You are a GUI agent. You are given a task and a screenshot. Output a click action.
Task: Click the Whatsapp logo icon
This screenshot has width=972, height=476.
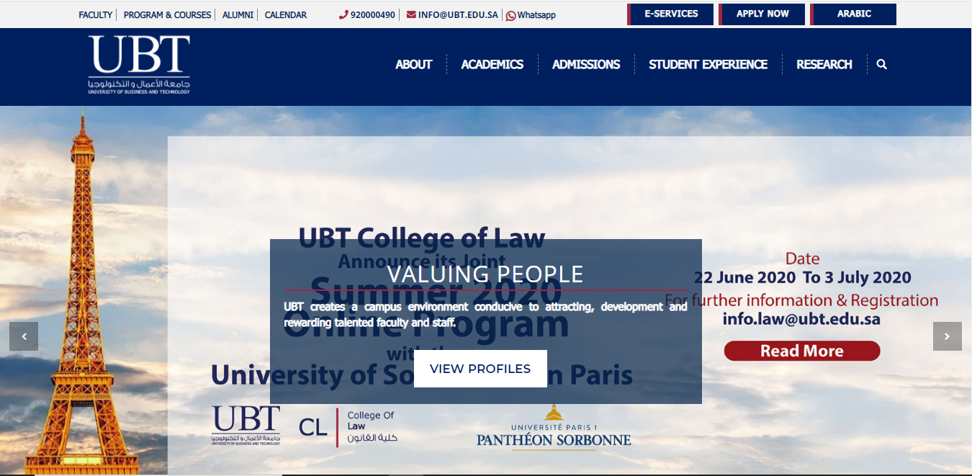pos(510,15)
